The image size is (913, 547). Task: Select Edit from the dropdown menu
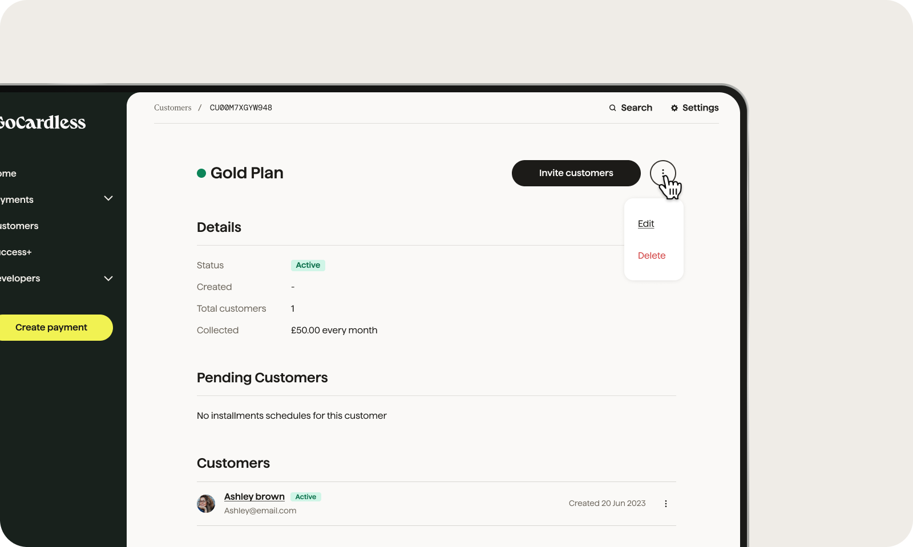click(x=646, y=224)
